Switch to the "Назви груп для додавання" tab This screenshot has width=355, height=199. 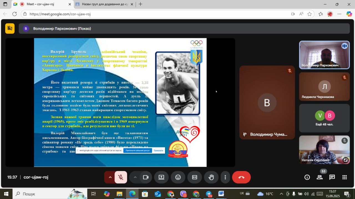(103, 4)
